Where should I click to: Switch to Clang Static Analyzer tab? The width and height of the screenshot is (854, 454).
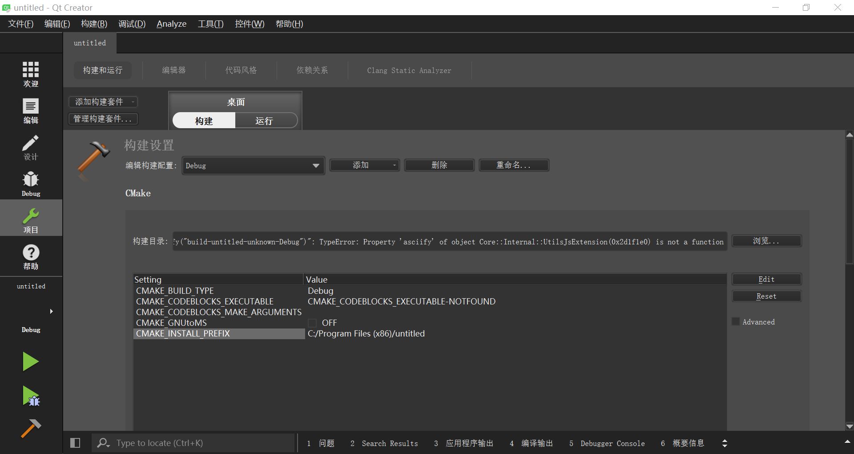[x=409, y=70]
